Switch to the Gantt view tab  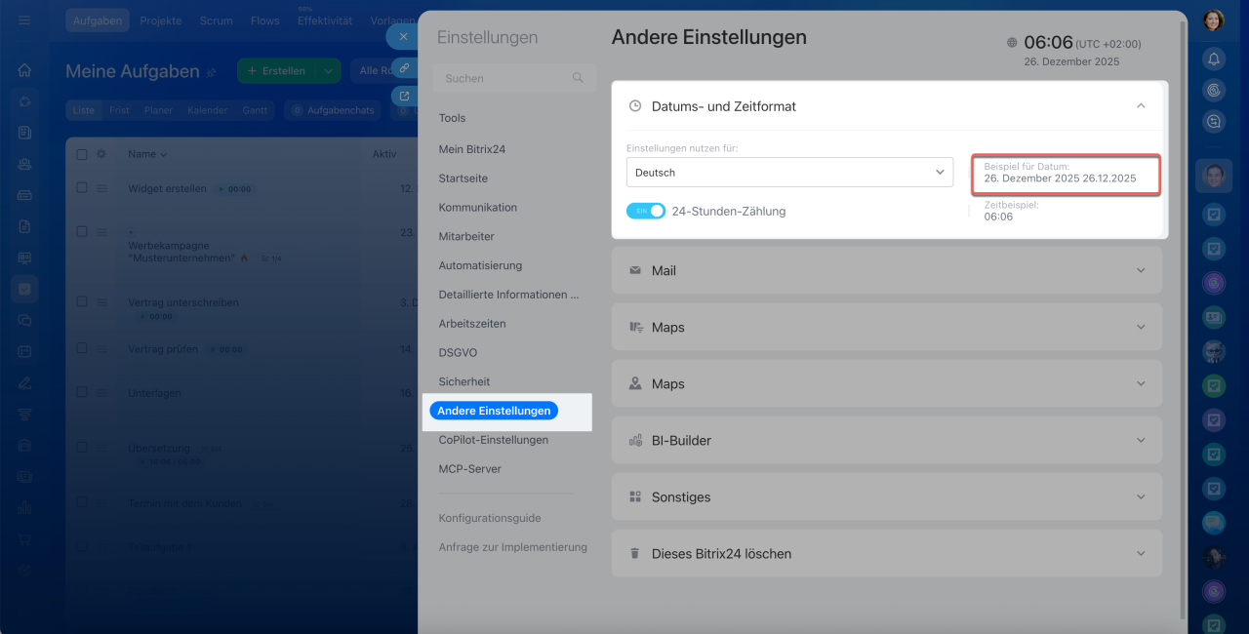click(x=255, y=110)
